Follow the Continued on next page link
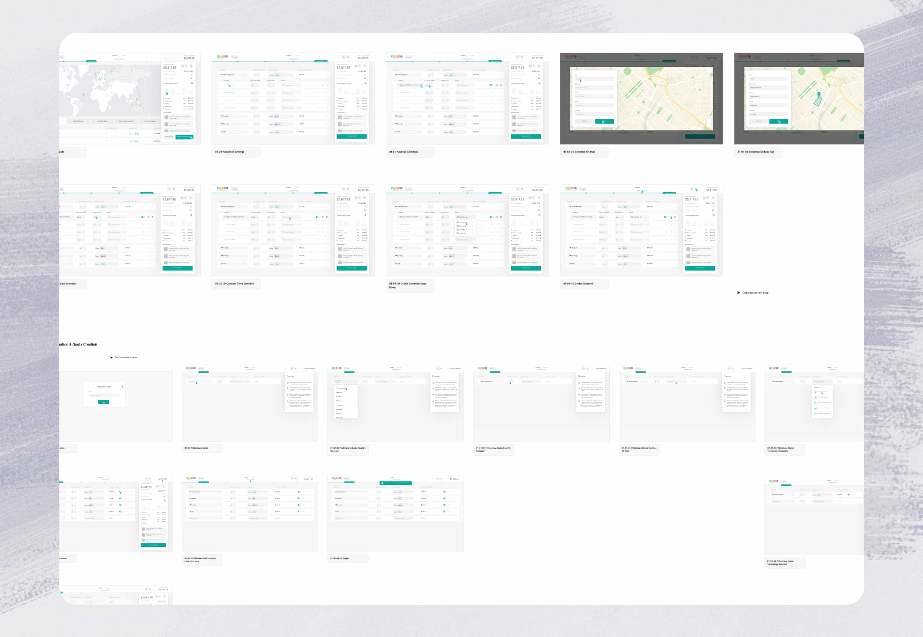Viewport: 923px width, 637px height. point(755,293)
